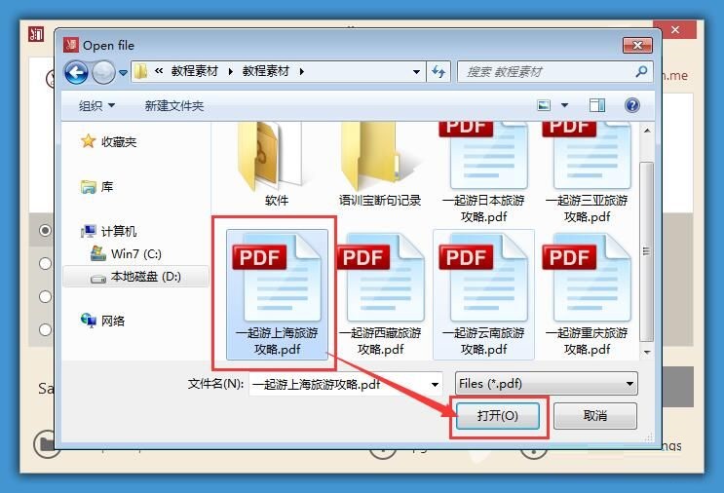
Task: Select the selected radio button in background window
Action: [45, 230]
